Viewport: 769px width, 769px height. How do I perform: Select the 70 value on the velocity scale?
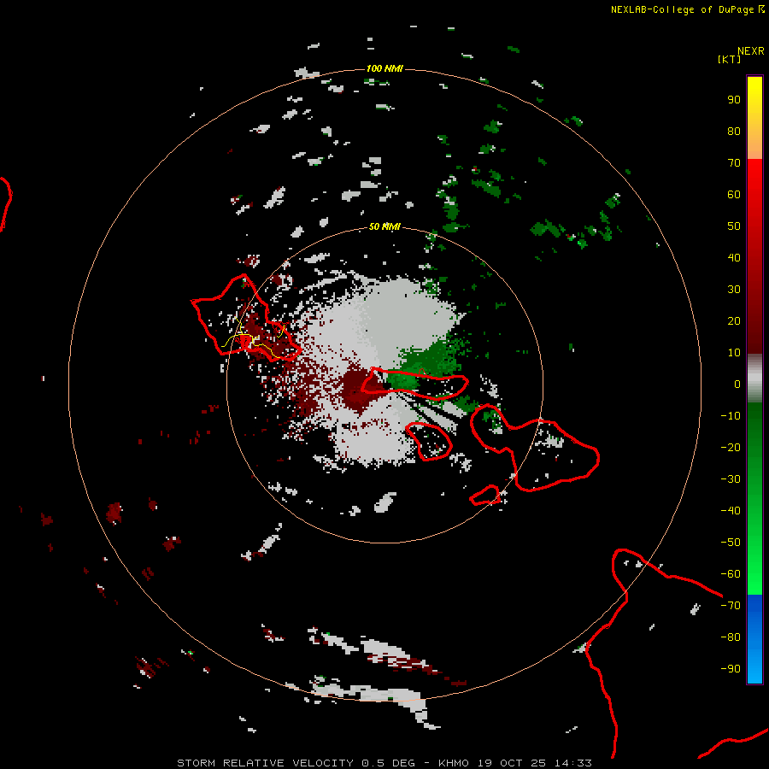pyautogui.click(x=734, y=163)
